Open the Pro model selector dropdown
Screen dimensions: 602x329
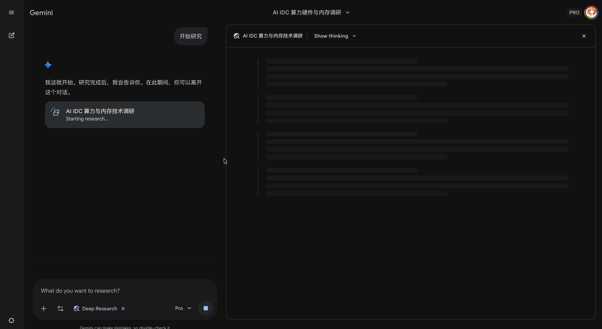point(183,308)
